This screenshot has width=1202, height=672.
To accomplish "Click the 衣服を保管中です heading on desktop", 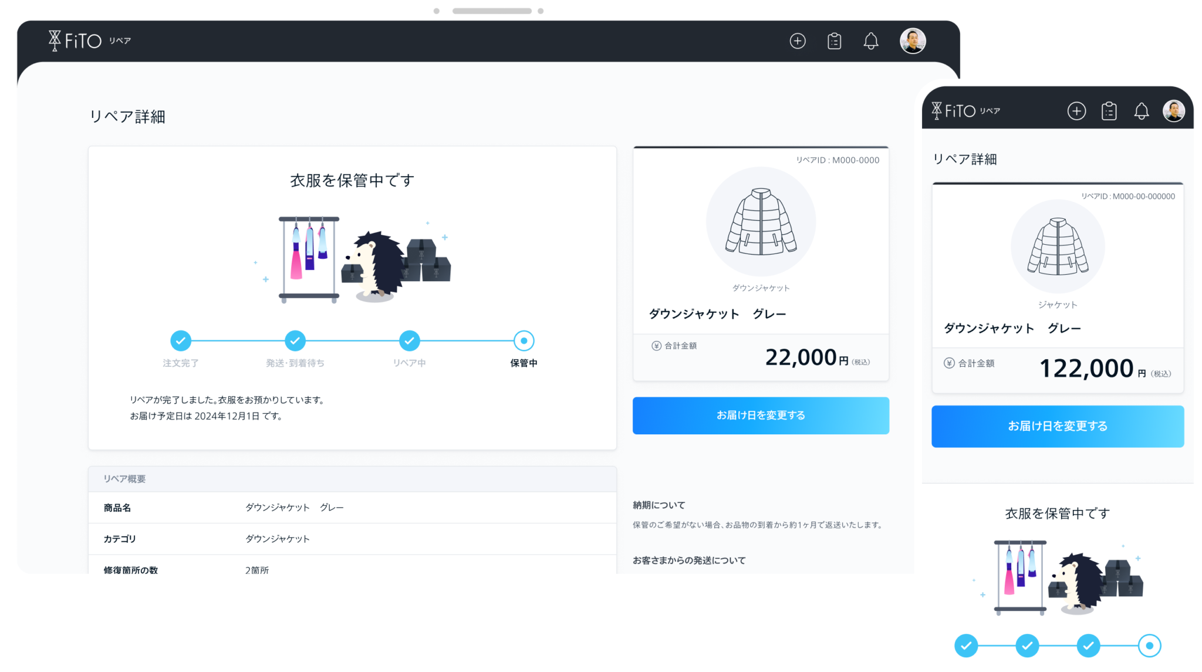I will click(x=352, y=180).
